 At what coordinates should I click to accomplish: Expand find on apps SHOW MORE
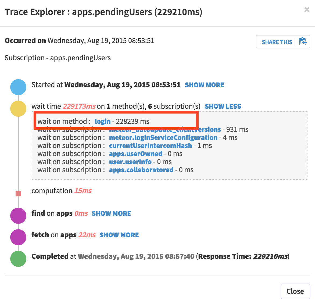pos(111,214)
